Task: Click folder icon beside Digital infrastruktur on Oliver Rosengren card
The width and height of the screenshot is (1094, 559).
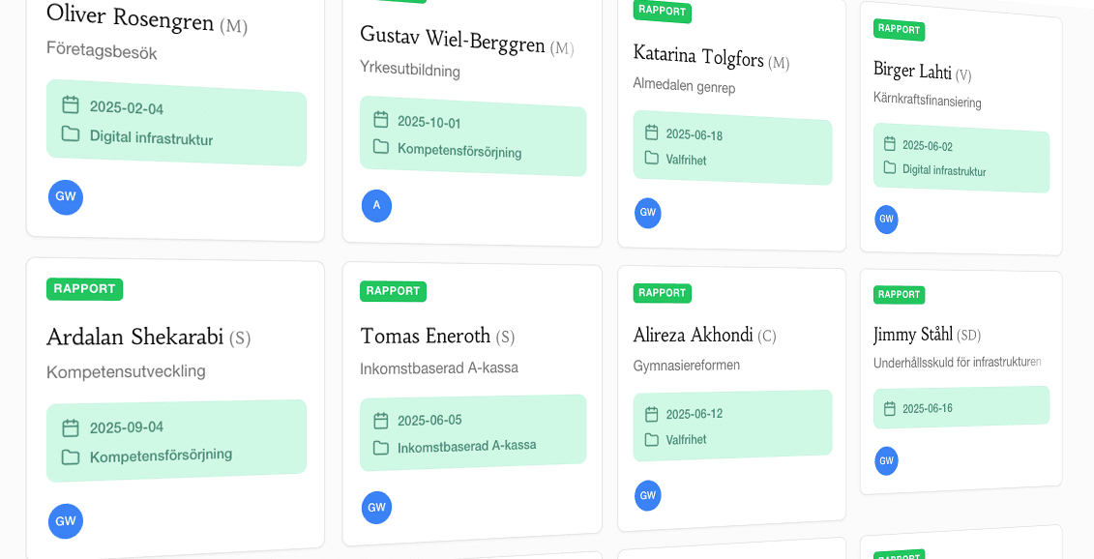Action: click(x=70, y=133)
